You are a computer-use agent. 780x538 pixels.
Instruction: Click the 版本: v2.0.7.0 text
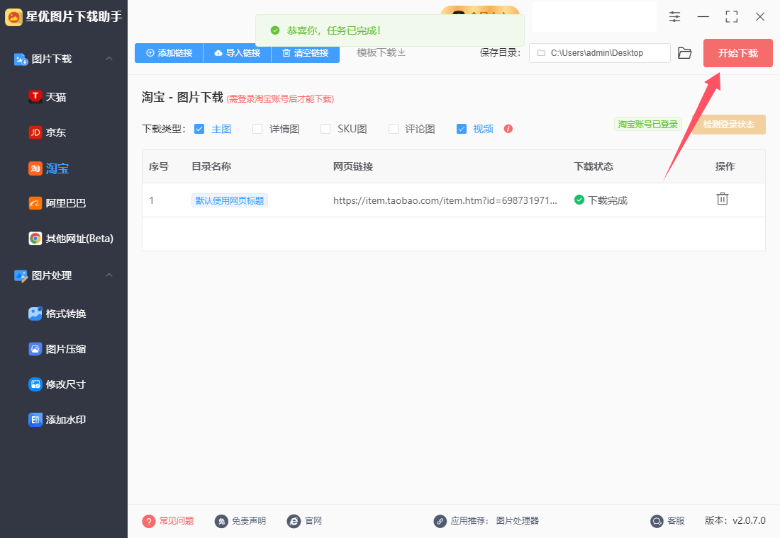coord(735,520)
